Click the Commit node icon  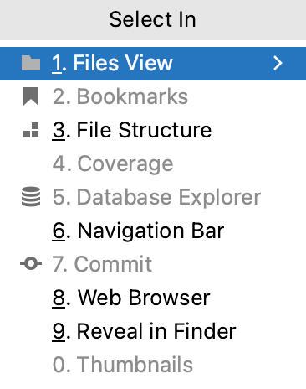pos(31,263)
